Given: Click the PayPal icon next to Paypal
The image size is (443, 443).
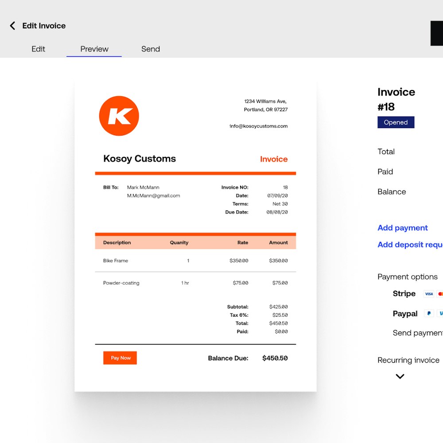Looking at the screenshot, I should click(x=428, y=314).
